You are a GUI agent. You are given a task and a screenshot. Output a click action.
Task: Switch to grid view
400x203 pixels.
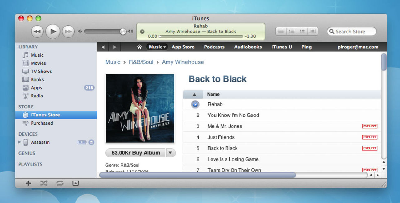pos(302,31)
